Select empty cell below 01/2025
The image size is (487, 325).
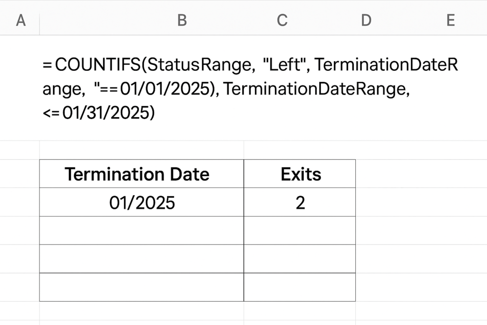point(142,230)
